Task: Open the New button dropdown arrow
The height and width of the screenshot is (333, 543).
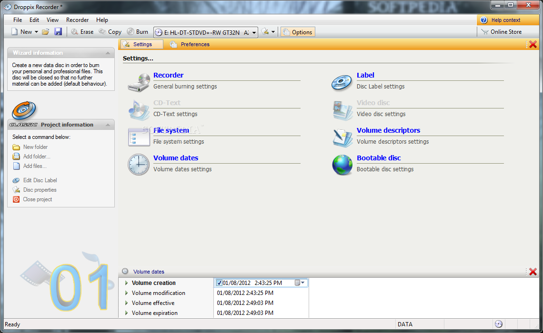Action: (36, 32)
